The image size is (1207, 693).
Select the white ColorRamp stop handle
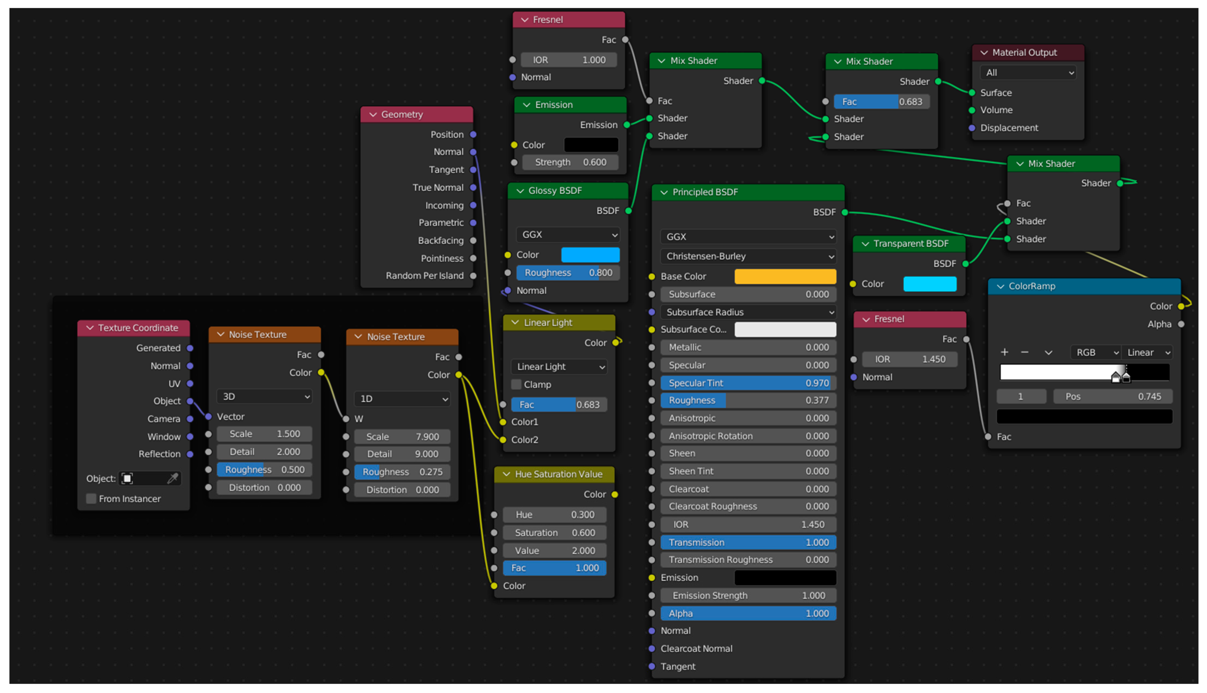(x=1116, y=377)
